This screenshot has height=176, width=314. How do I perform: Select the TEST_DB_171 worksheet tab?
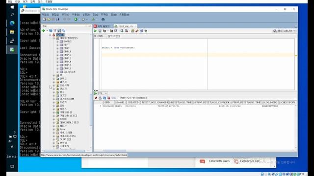click(126, 26)
